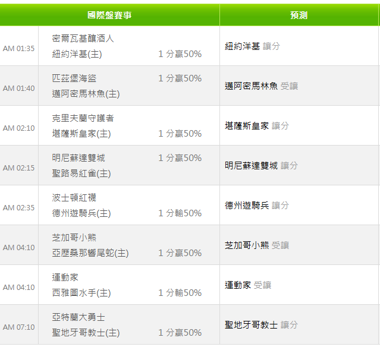380x347 pixels.
Task: Click the odds beside 堪薩斯皇家(主)
Action: (180, 134)
